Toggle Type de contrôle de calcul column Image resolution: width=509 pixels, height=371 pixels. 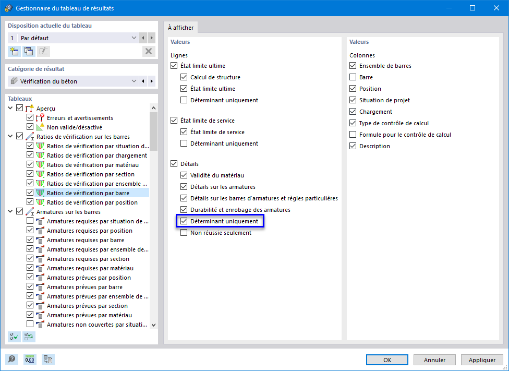353,123
